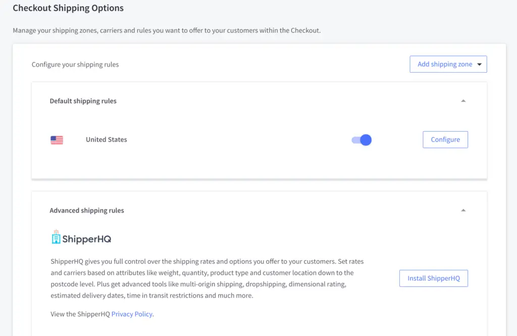
Task: Disable shipping for United States toggle
Action: pyautogui.click(x=361, y=140)
